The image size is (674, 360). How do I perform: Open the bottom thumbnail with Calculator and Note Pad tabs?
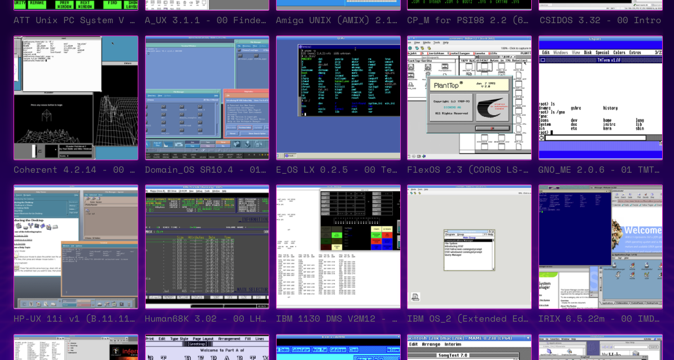[338, 348]
